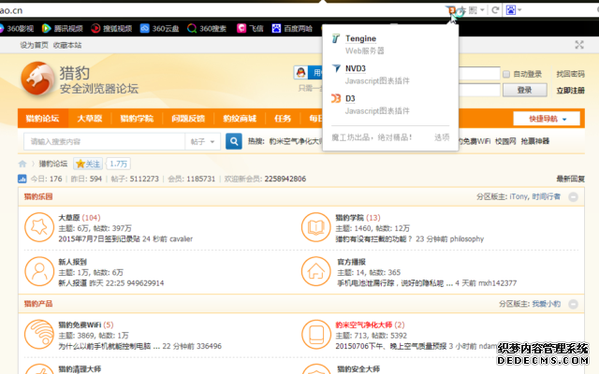Open the 帖子 search type dropdown
The image size is (599, 374).
tap(202, 141)
